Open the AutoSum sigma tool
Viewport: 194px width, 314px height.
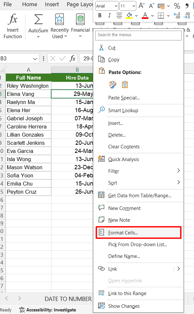pyautogui.click(x=38, y=20)
